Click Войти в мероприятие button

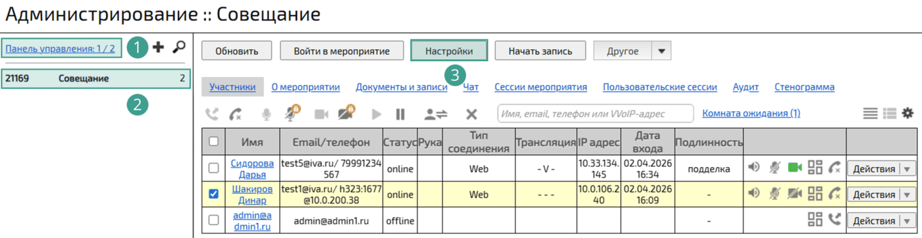(341, 51)
